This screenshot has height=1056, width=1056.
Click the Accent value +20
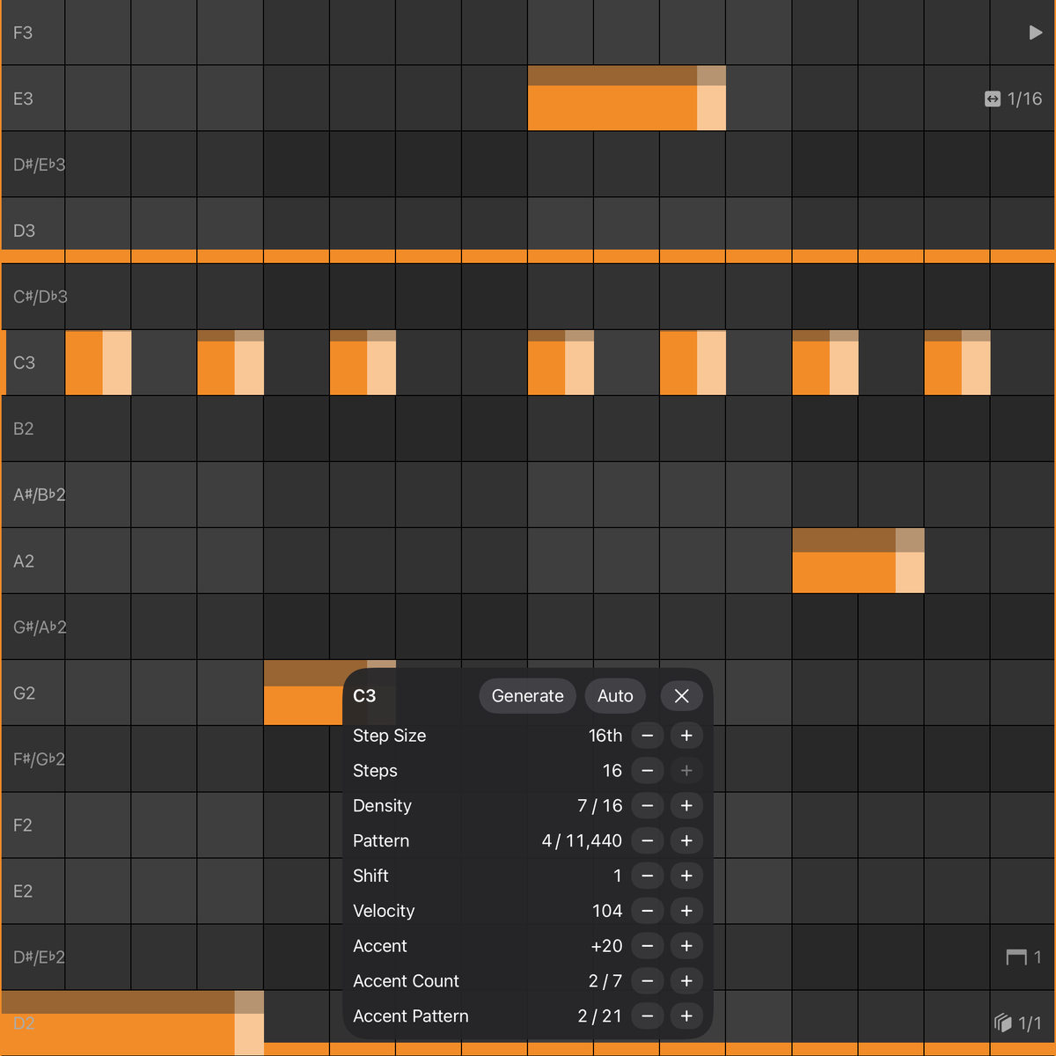tap(606, 946)
